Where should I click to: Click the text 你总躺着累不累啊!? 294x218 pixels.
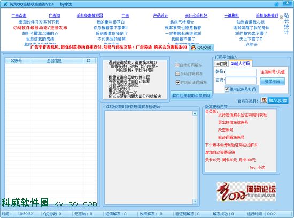[x=111, y=28]
